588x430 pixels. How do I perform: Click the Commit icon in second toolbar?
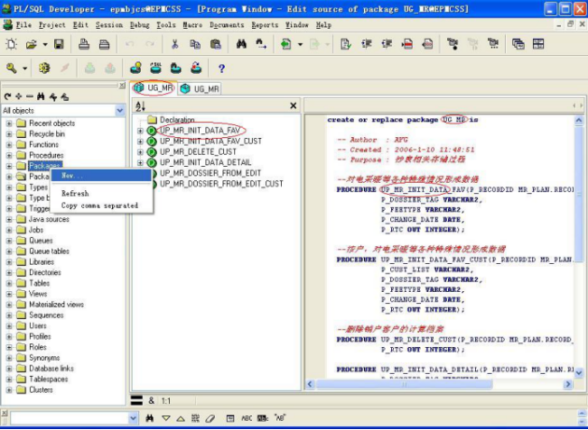click(90, 68)
